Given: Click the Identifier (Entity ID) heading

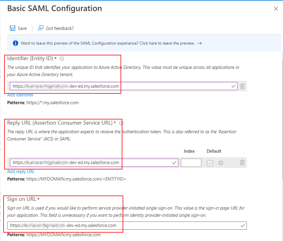Looking at the screenshot, I should point(30,59).
